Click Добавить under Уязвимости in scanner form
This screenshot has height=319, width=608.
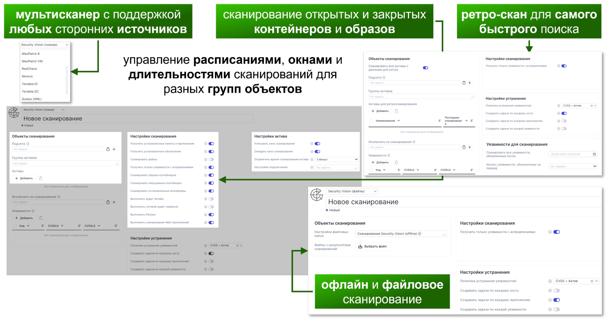(24, 218)
